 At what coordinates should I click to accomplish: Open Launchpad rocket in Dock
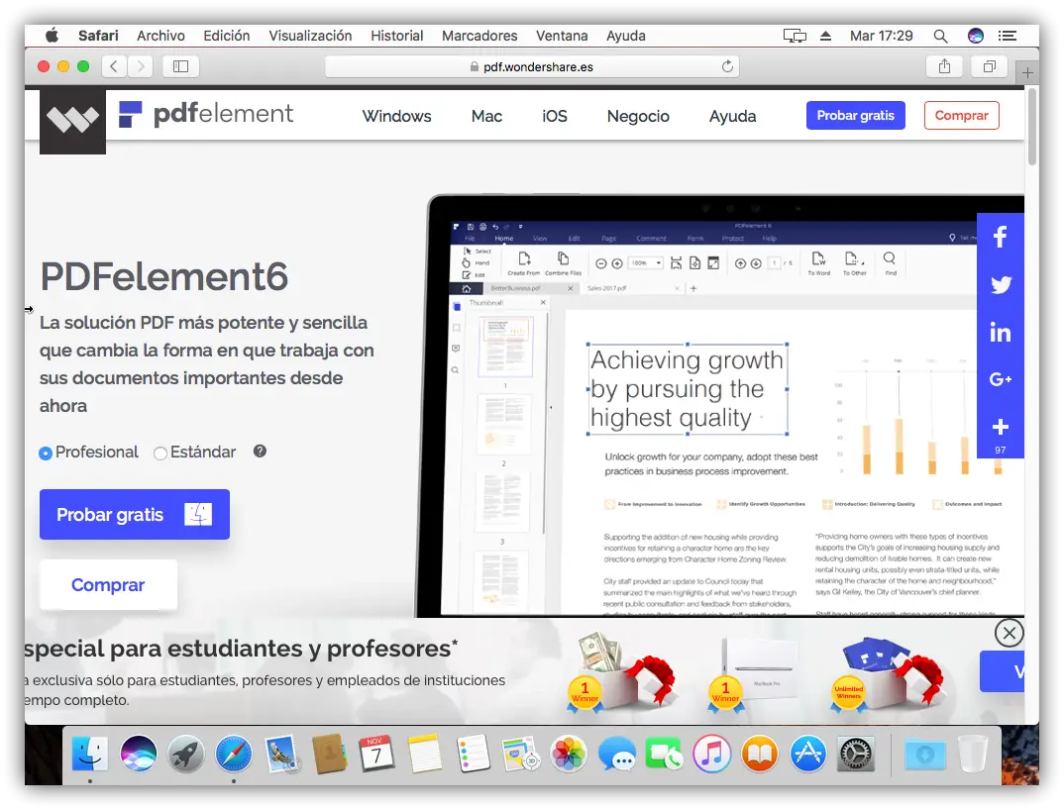(186, 754)
